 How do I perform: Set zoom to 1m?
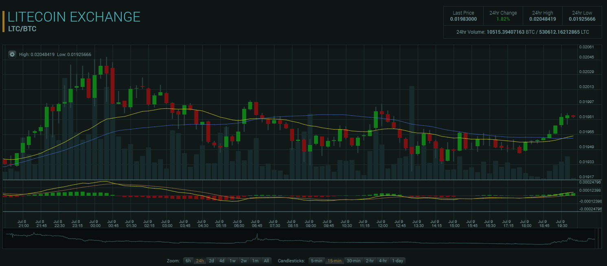255,261
